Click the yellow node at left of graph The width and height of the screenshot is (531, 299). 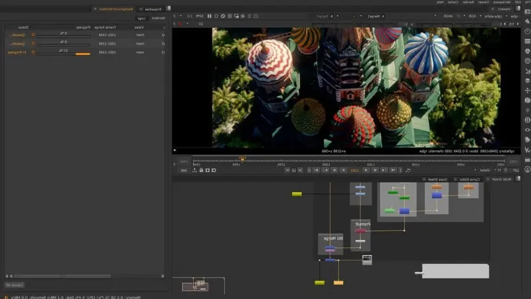coord(297,194)
